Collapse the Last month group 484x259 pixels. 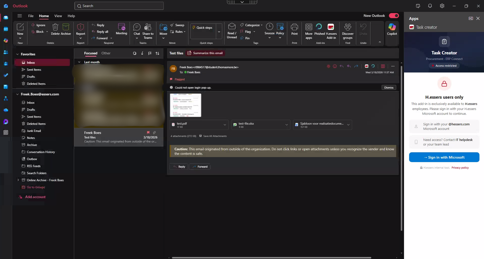[79, 62]
